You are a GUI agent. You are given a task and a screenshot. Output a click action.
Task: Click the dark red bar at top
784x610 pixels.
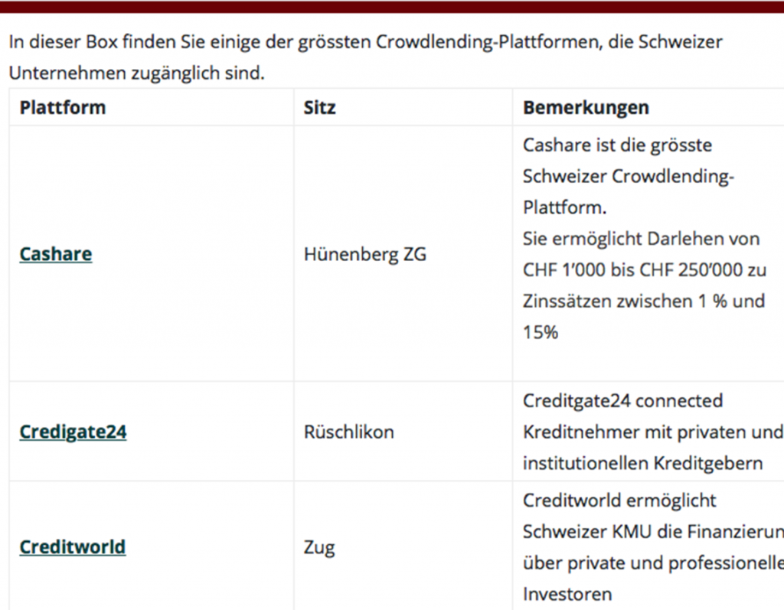pyautogui.click(x=392, y=6)
